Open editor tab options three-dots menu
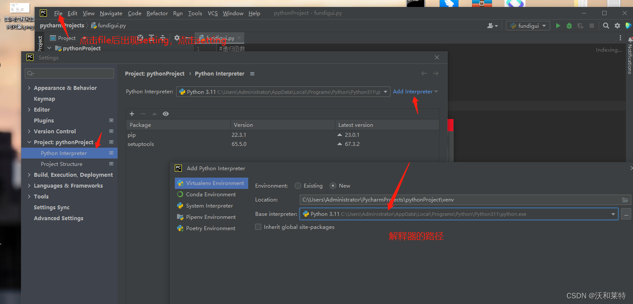 tap(621, 38)
